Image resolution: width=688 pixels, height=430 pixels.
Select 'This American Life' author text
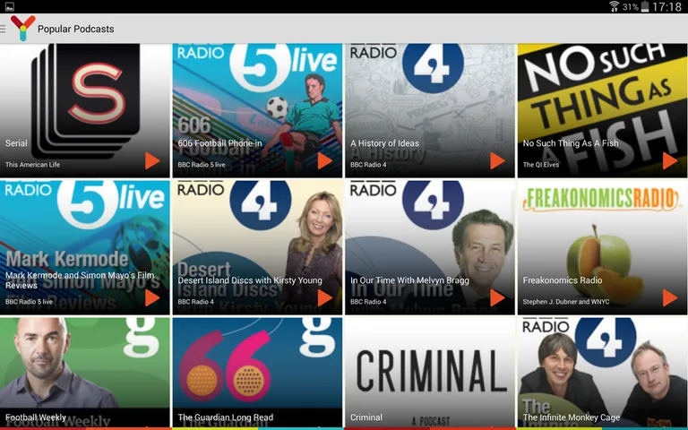tap(32, 165)
